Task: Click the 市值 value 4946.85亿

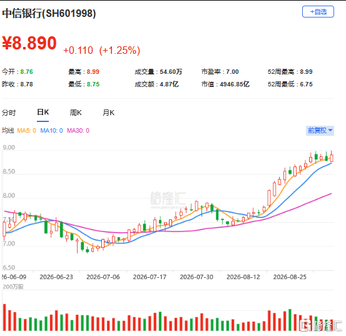Action: pos(235,84)
